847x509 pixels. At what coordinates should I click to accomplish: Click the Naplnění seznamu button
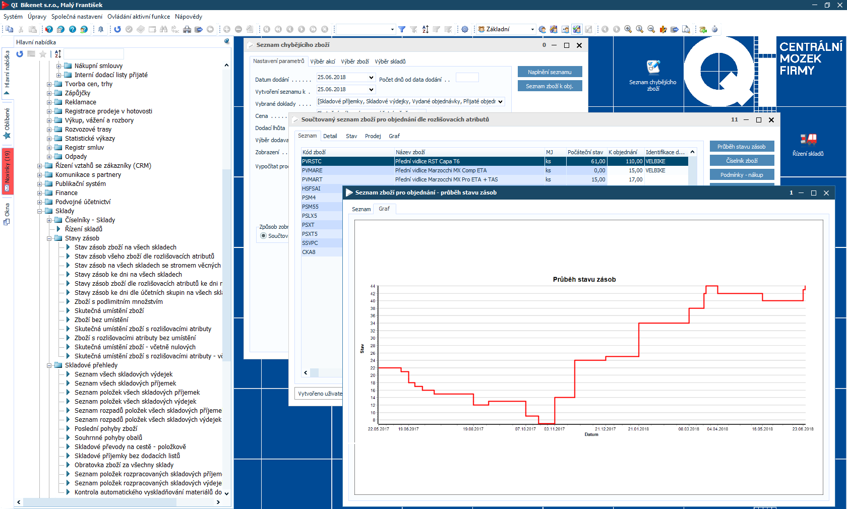click(x=550, y=72)
